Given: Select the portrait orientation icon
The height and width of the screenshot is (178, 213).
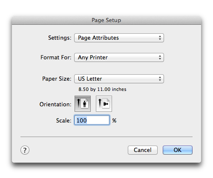Looking at the screenshot, I should tap(83, 104).
